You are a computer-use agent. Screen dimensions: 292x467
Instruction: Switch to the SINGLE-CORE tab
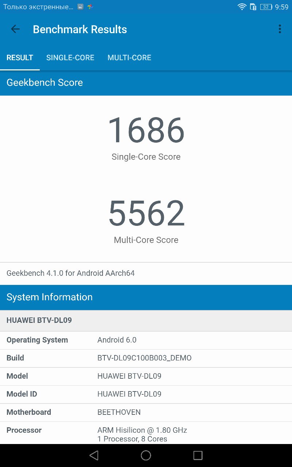pyautogui.click(x=70, y=58)
